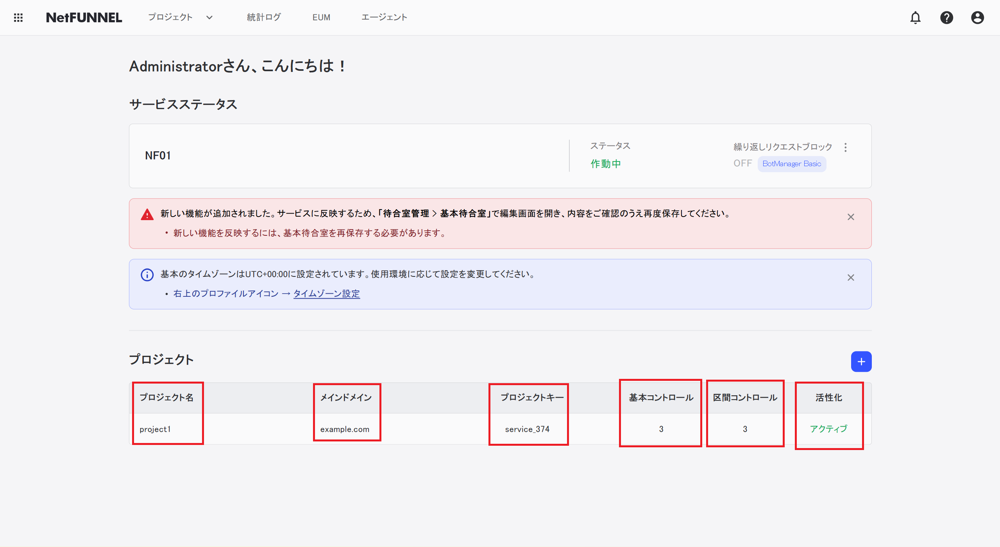Dismiss the red warning banner

(x=851, y=217)
